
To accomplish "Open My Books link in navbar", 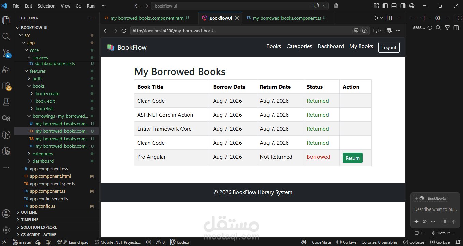I will click(x=361, y=46).
